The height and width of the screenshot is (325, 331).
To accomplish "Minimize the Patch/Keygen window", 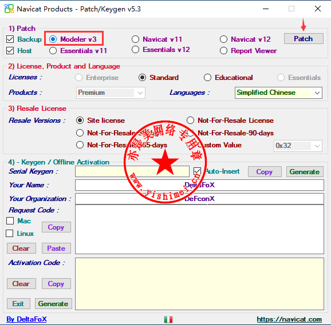I will (266, 9).
